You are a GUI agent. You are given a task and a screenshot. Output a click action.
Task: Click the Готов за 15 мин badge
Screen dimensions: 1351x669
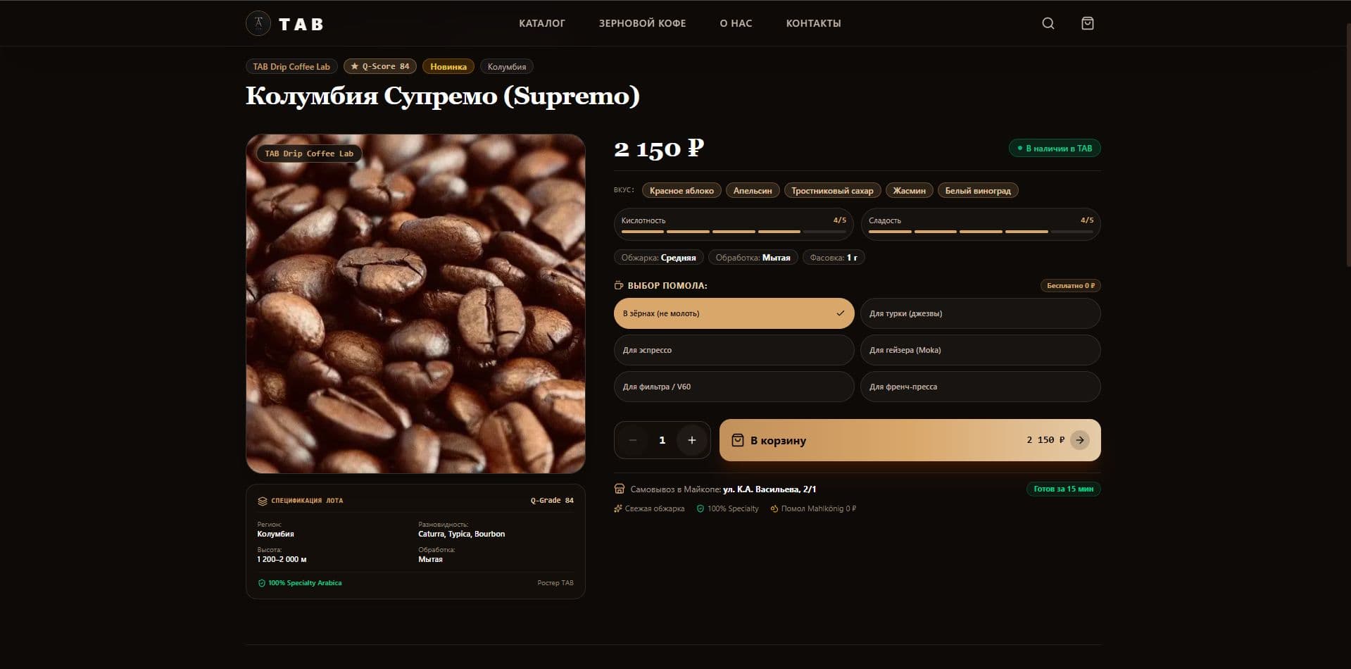(1064, 489)
